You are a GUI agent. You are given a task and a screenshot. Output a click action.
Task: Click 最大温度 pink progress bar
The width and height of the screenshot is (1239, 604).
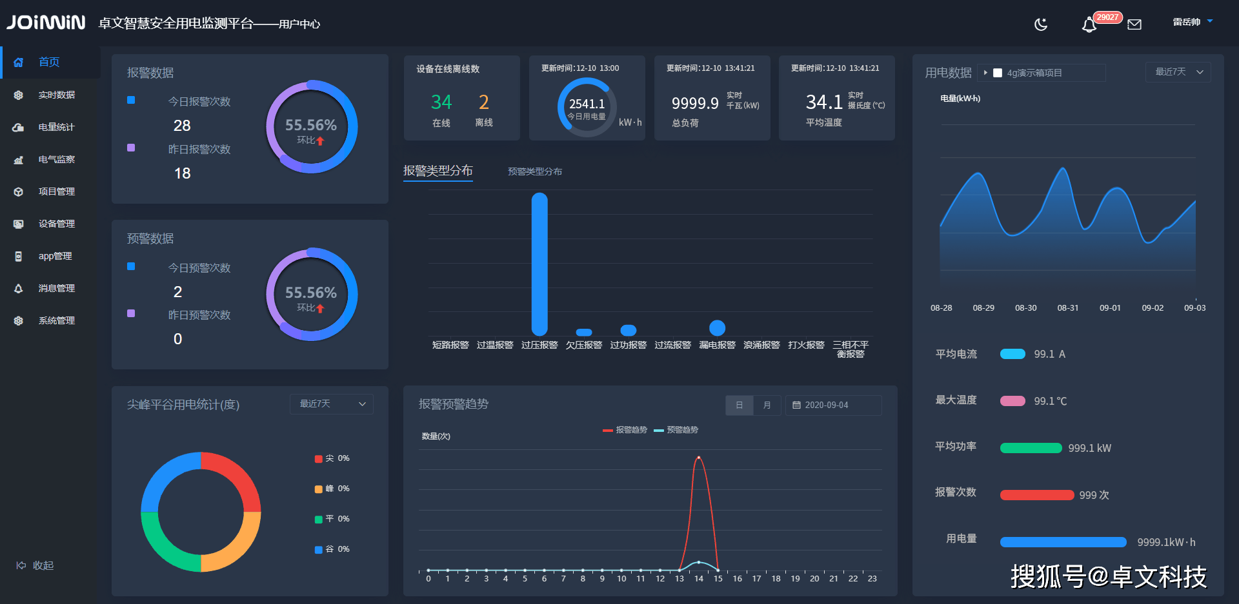1012,401
